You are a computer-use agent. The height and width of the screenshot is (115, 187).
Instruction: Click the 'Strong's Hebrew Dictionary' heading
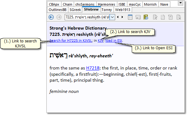(78, 28)
